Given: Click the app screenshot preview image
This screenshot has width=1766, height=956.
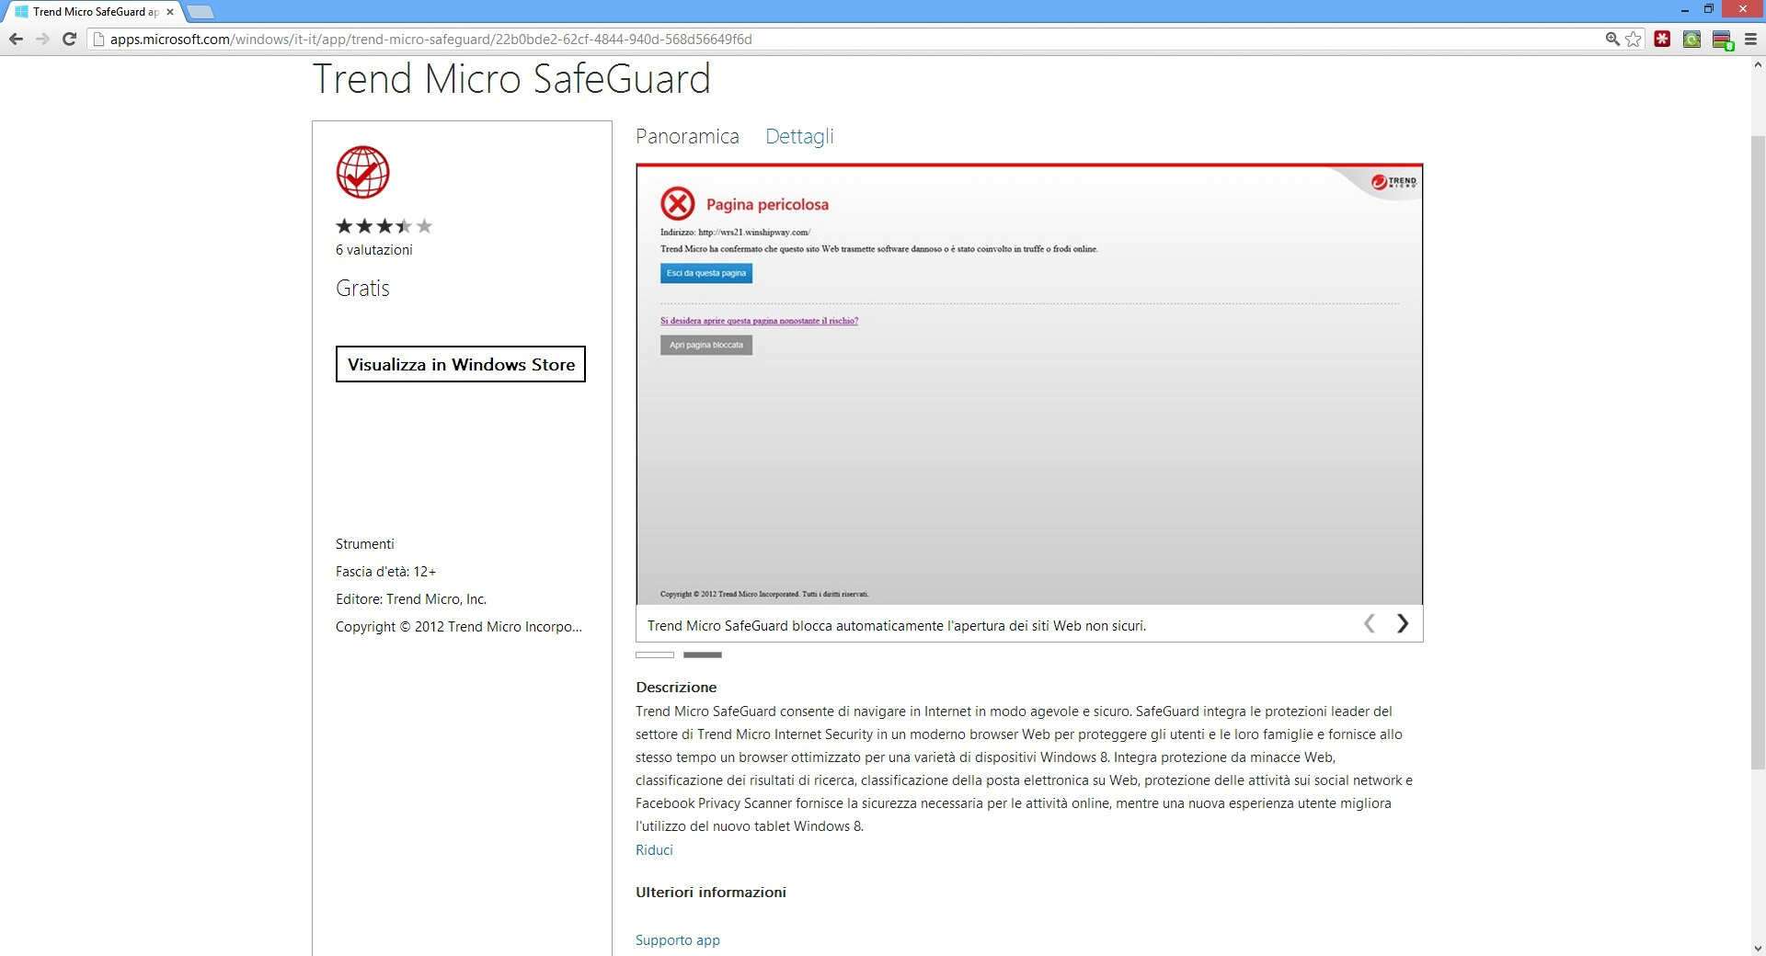Looking at the screenshot, I should [1029, 384].
